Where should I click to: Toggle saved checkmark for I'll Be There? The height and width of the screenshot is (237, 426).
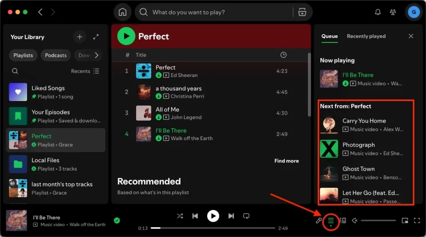[x=117, y=220]
